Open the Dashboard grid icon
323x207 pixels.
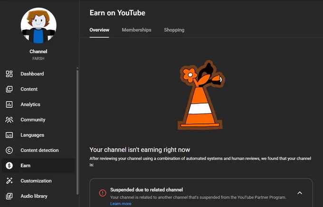click(x=9, y=74)
